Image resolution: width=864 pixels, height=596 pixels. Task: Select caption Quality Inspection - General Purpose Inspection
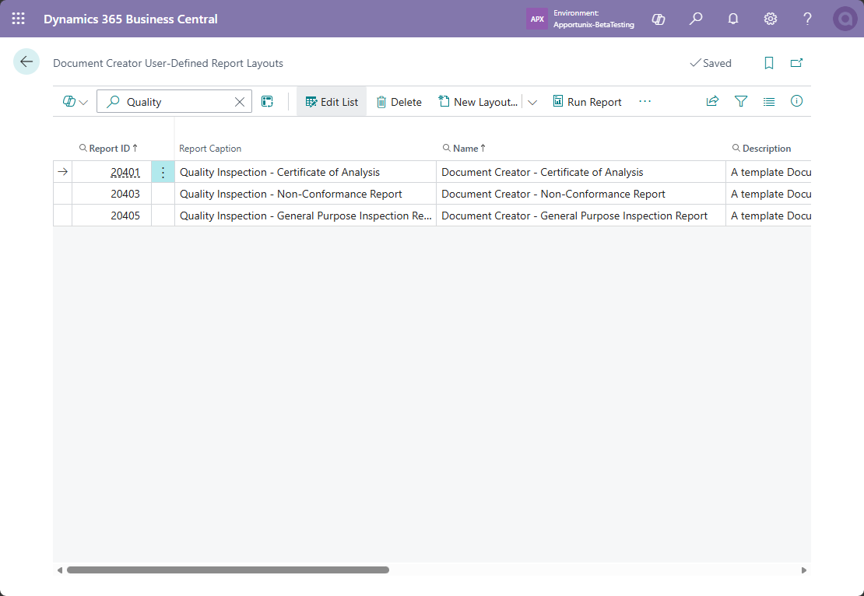point(305,216)
